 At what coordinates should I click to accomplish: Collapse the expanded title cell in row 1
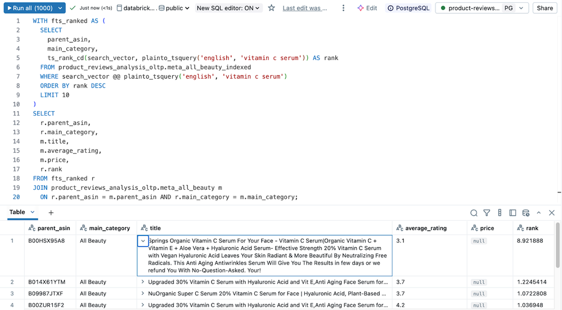pyautogui.click(x=143, y=241)
